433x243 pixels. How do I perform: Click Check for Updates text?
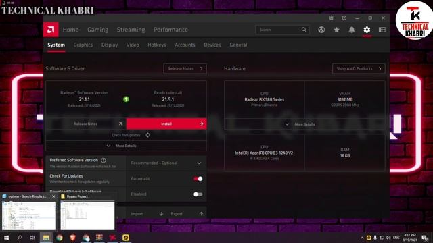point(126,135)
